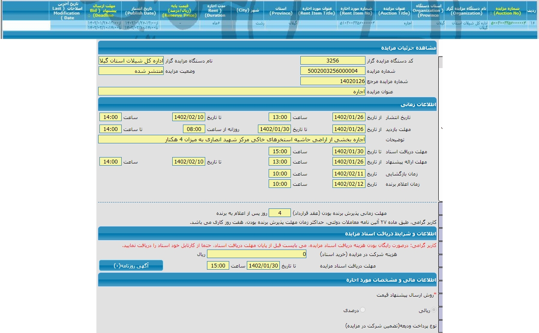Click the winner acceptance days field showing 4

tap(279, 213)
